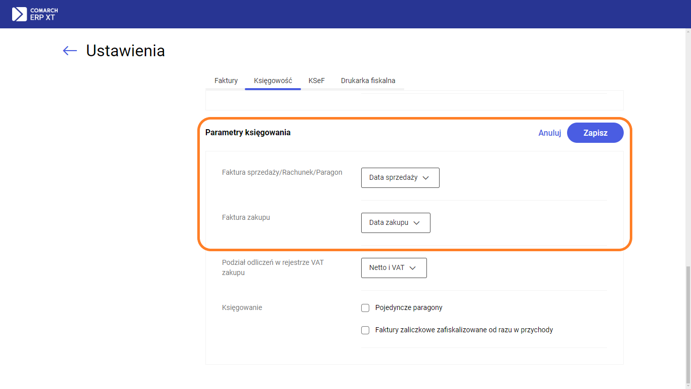Click the Księgowanie field label
The height and width of the screenshot is (389, 691).
pos(242,307)
